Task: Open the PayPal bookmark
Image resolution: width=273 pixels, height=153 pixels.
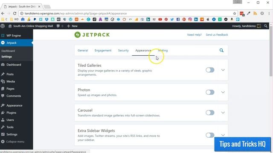Action: coord(35,20)
